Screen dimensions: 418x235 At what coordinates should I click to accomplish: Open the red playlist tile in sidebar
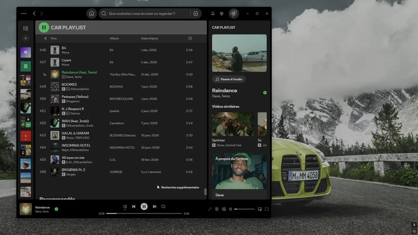click(26, 136)
